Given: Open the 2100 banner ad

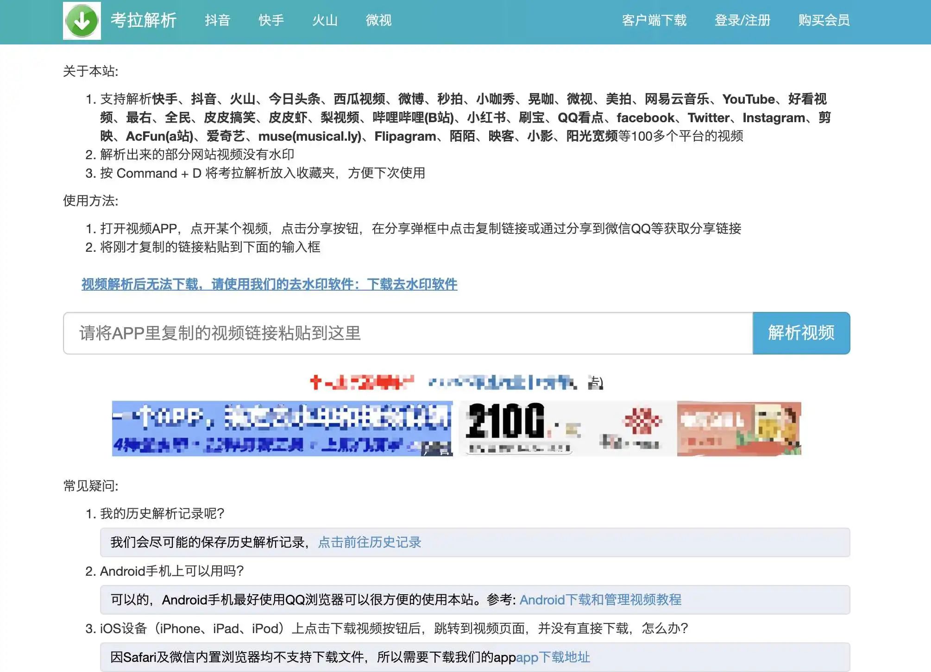Looking at the screenshot, I should pos(567,429).
